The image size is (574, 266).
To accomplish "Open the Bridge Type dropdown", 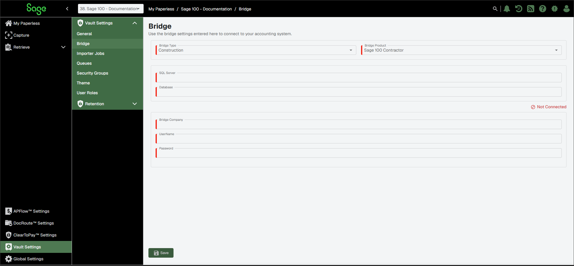I will tap(256, 50).
